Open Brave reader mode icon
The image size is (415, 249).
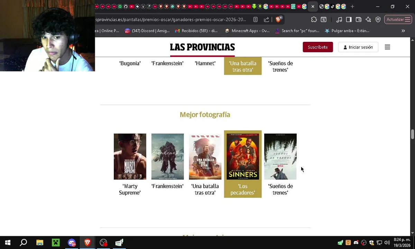point(255,20)
